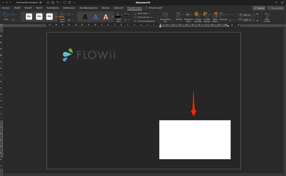This screenshot has height=176, width=286.
Task: Open the three-dots more commands menu
Action: (74, 3)
